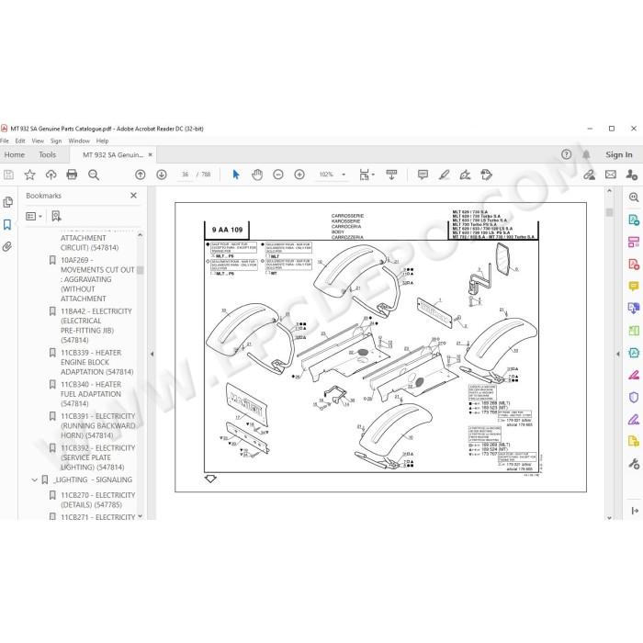Collapse the _LIGHTING - SIGNALING bookmark group
The image size is (643, 643).
(35, 479)
